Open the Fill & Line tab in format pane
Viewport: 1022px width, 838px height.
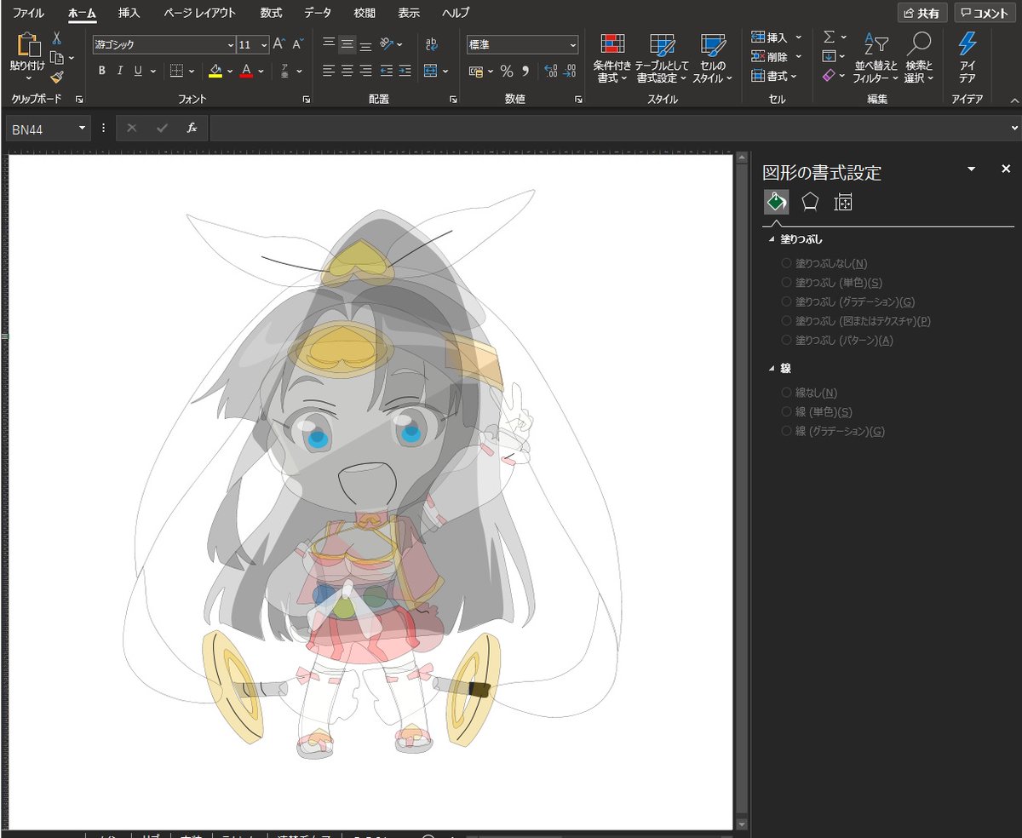(776, 202)
